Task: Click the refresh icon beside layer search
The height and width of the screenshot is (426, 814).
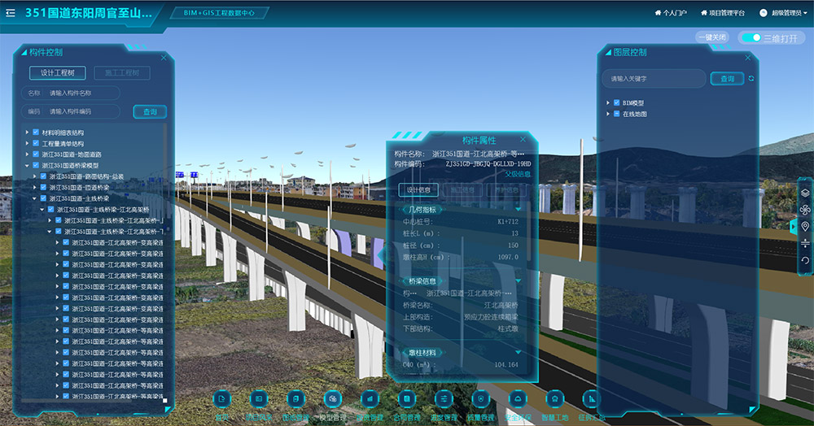Action: pos(751,79)
